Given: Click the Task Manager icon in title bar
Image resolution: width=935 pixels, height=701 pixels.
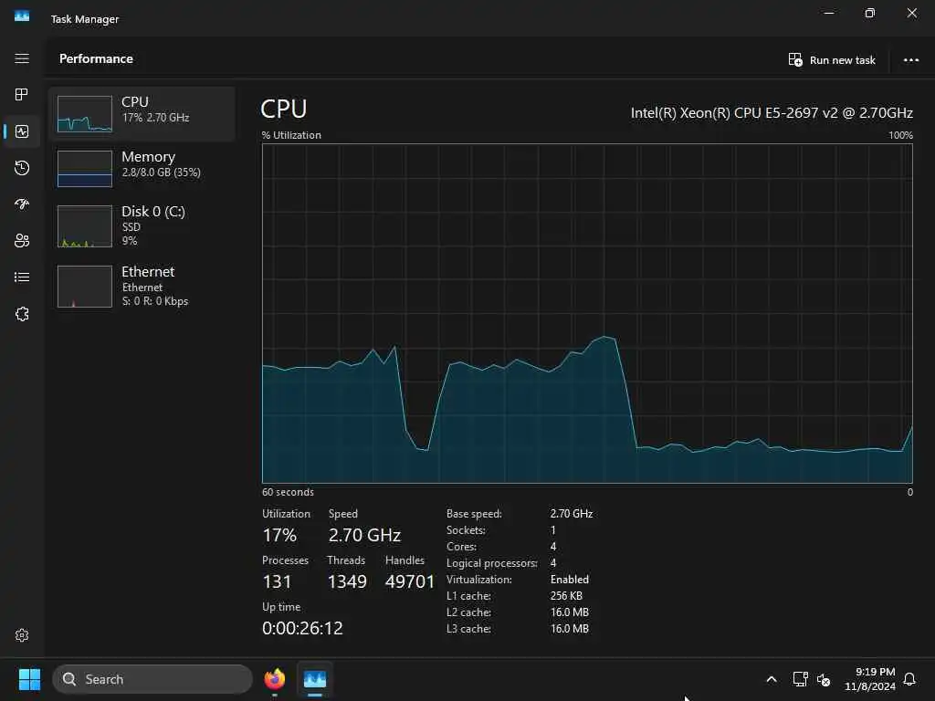Looking at the screenshot, I should pos(22,16).
